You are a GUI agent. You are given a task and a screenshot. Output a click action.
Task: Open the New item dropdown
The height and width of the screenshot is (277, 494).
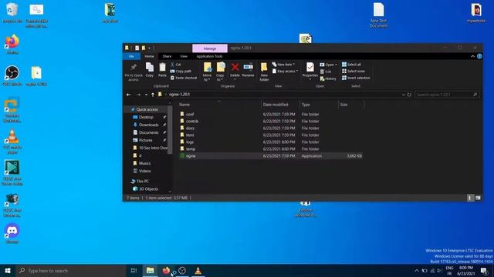[x=283, y=65]
